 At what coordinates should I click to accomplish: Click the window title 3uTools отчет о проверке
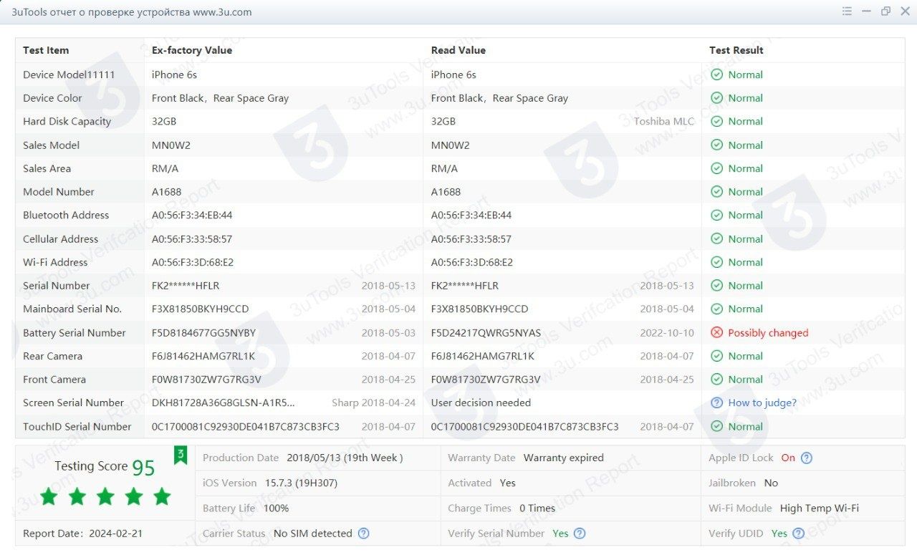[x=132, y=12]
